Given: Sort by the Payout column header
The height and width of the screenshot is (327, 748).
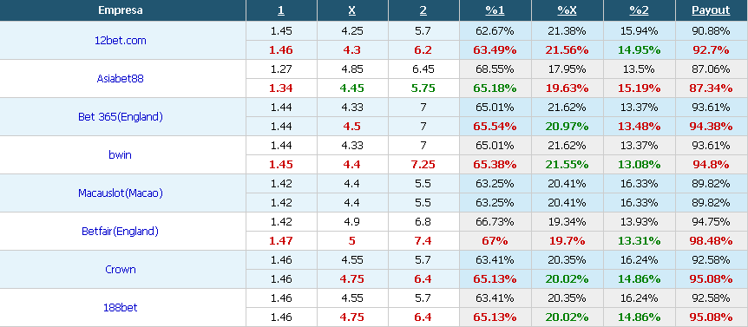Looking at the screenshot, I should click(x=711, y=10).
